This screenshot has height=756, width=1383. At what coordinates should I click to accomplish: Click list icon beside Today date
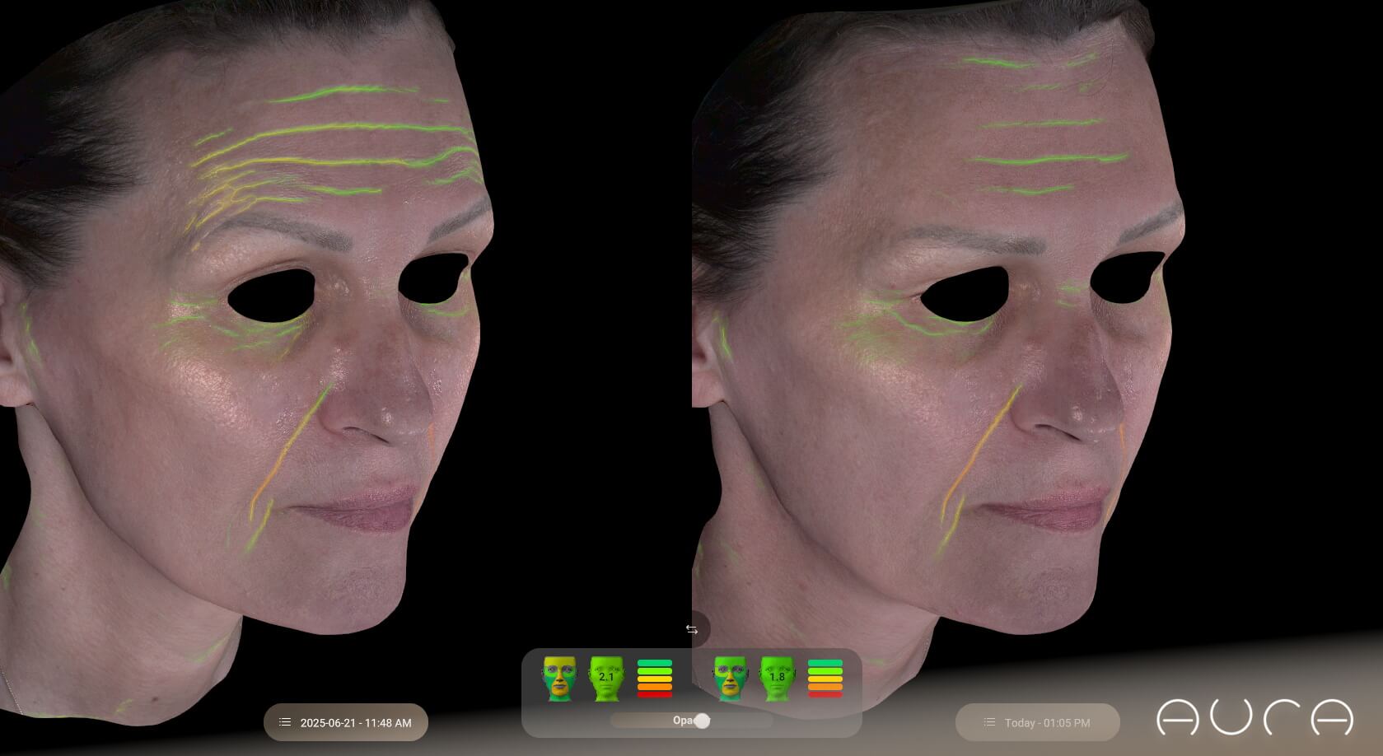[989, 722]
